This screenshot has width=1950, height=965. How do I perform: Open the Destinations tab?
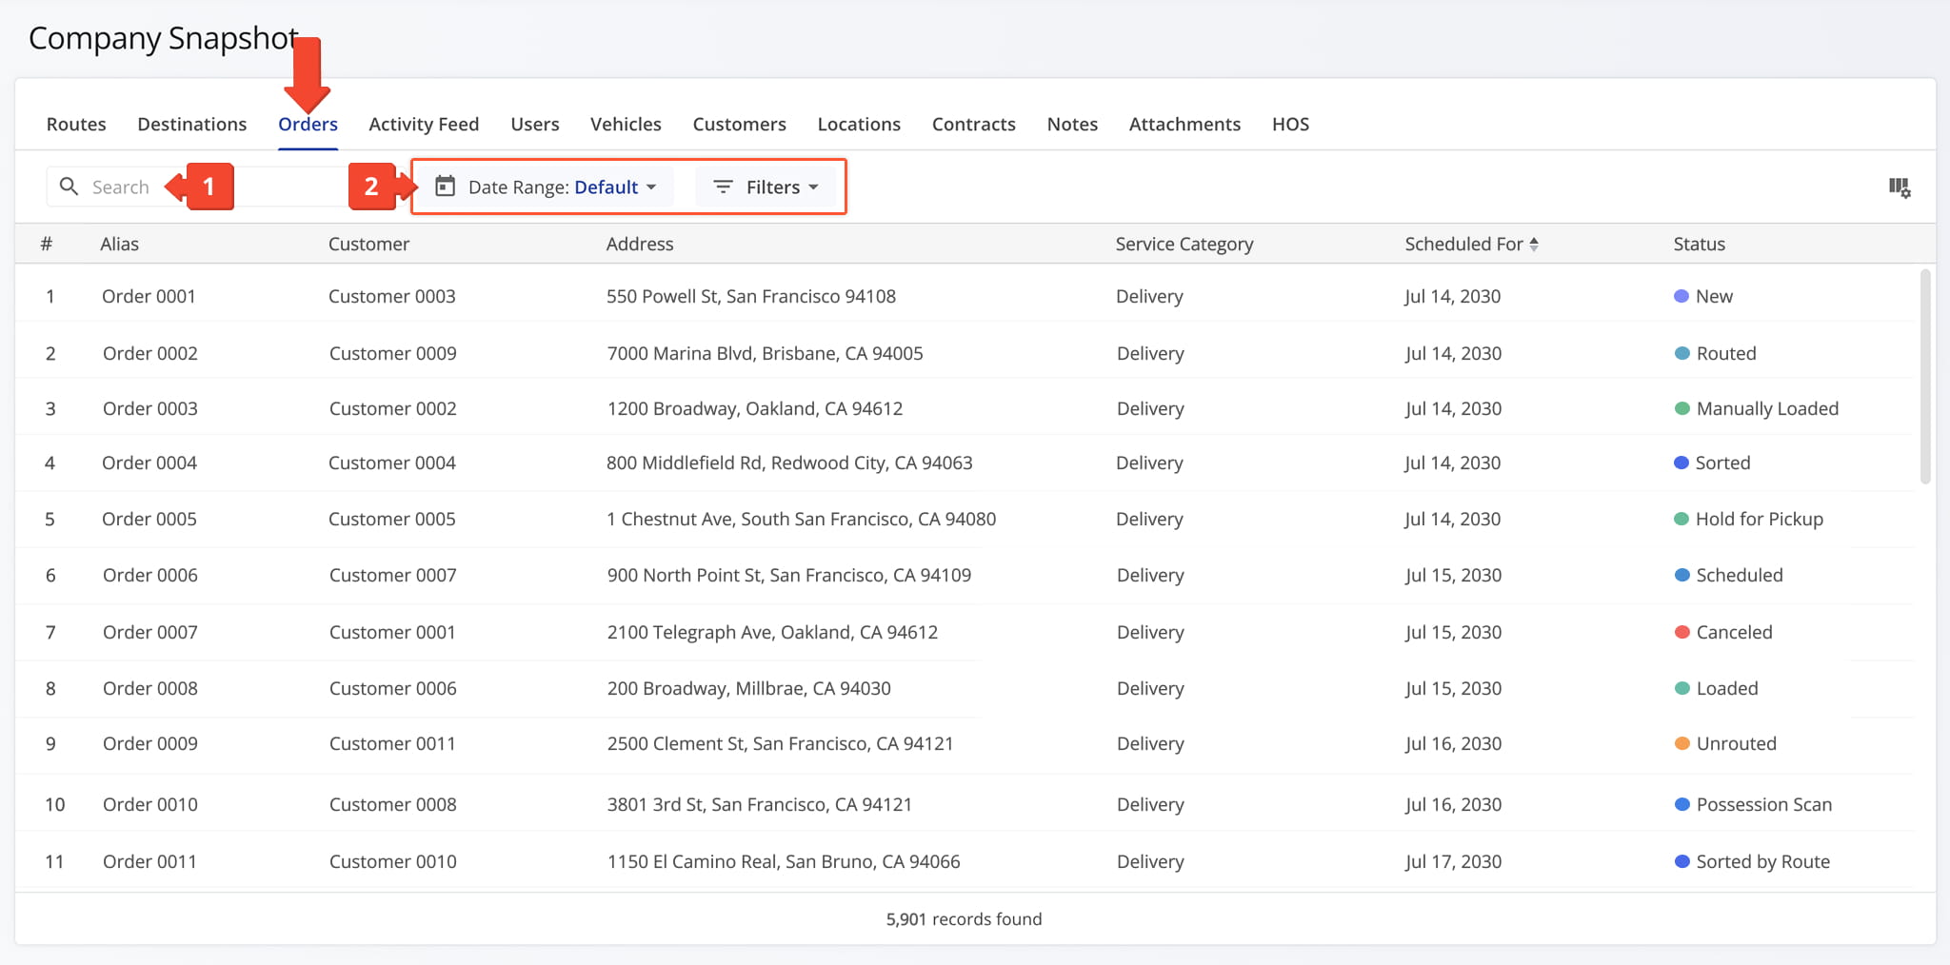(x=192, y=124)
